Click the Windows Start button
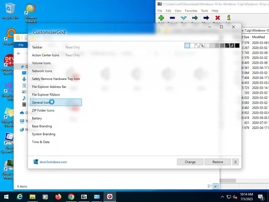Viewport: 269px width, 202px height. (x=6, y=197)
